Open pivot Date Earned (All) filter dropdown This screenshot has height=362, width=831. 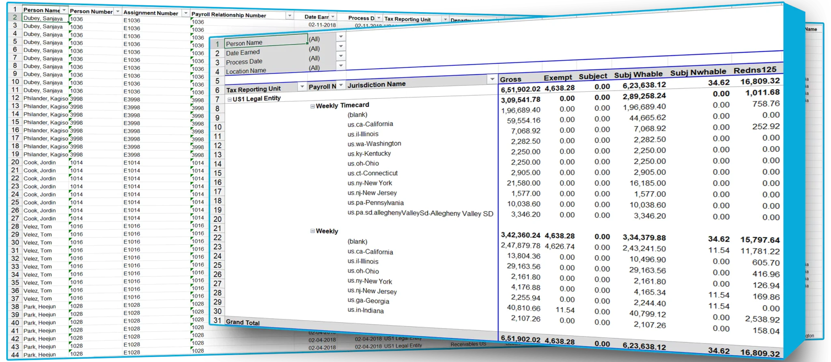pos(341,46)
